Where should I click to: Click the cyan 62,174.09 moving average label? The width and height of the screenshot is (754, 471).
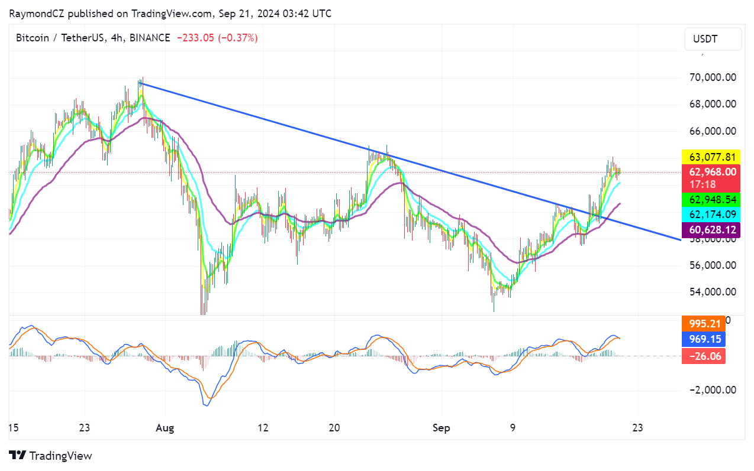coord(711,215)
